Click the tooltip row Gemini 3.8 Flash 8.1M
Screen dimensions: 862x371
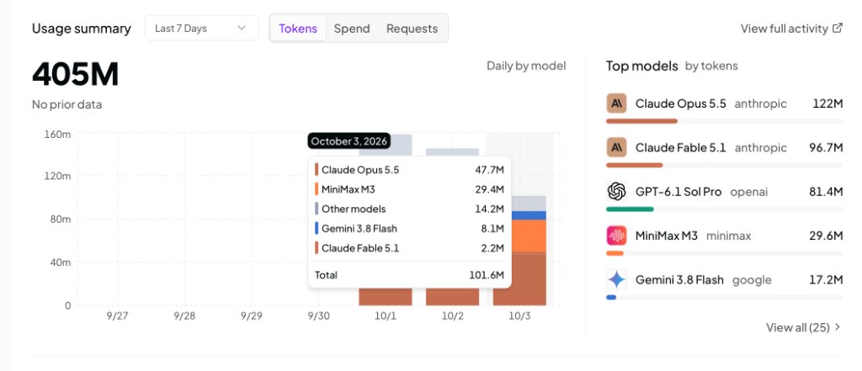click(410, 229)
